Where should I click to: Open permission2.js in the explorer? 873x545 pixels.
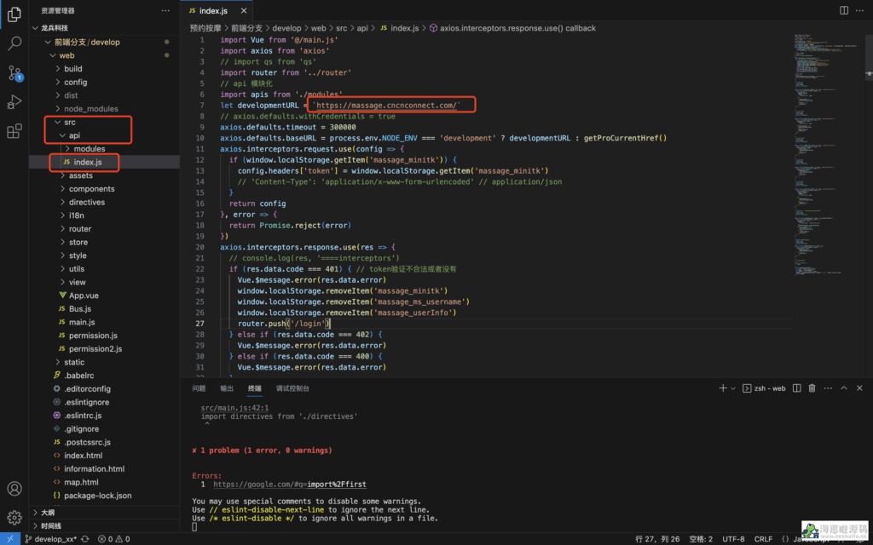coord(95,348)
